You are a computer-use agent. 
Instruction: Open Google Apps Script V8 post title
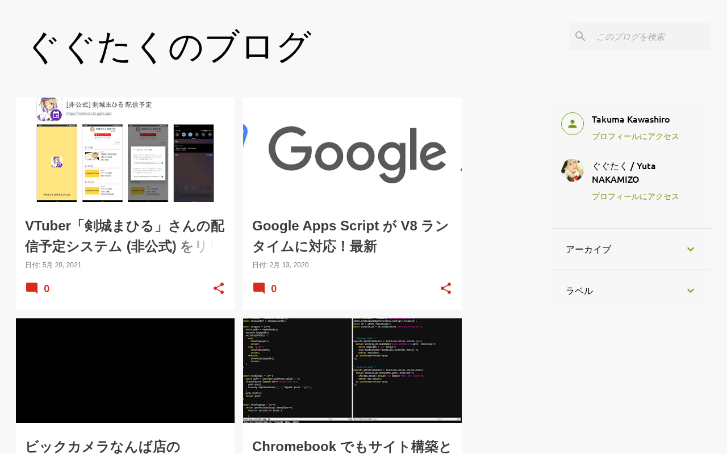coord(352,236)
